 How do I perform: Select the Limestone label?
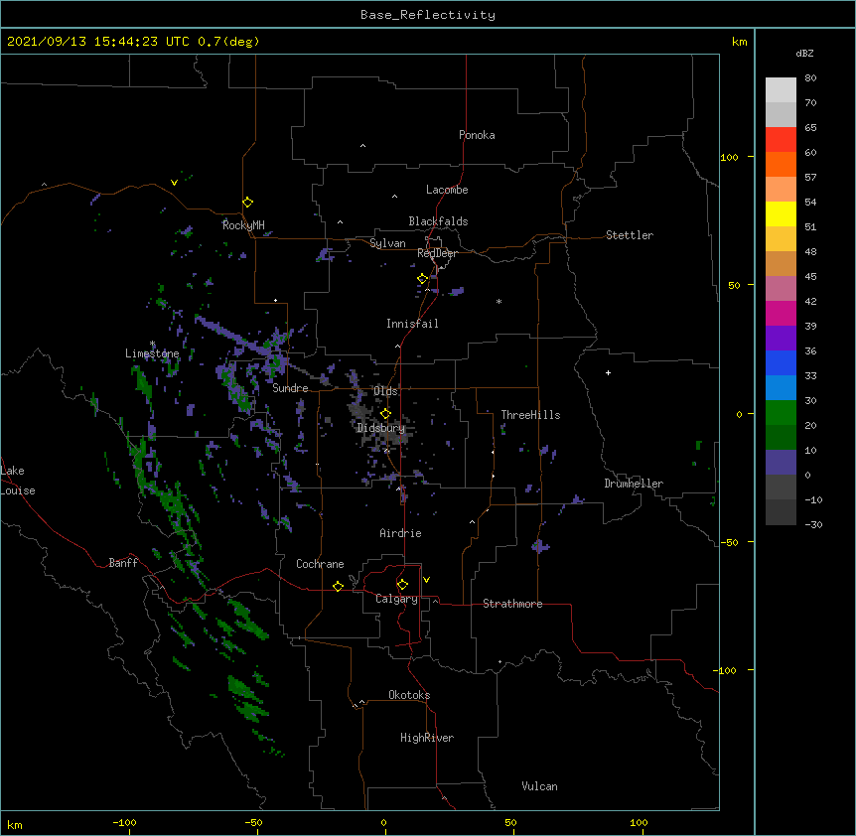[x=152, y=353]
